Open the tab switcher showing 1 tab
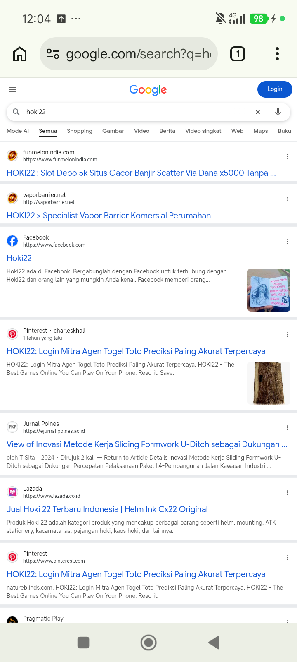Viewport: 297px width, 662px height. coord(238,54)
